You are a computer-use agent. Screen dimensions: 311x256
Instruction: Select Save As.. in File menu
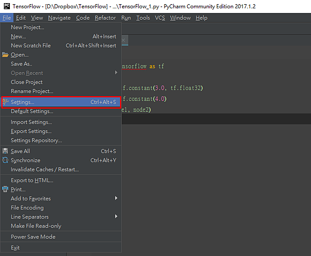61,64
